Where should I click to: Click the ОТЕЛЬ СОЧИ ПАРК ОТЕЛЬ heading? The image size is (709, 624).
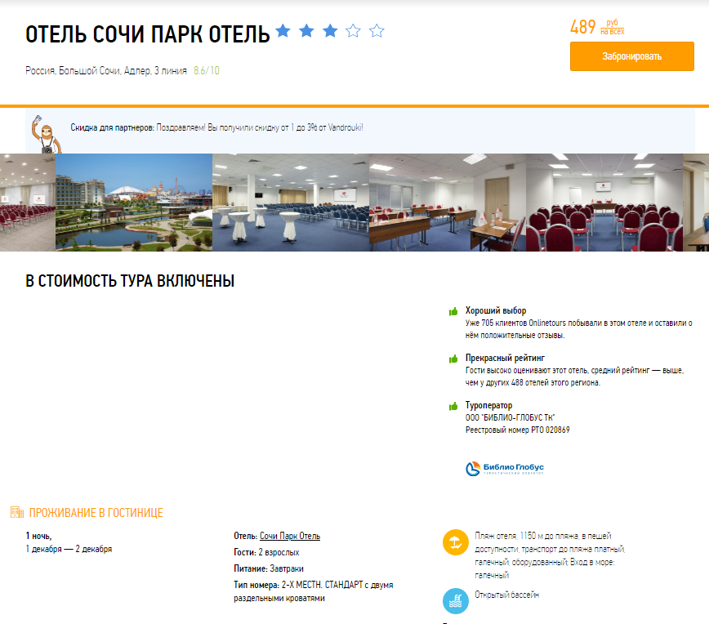(147, 34)
